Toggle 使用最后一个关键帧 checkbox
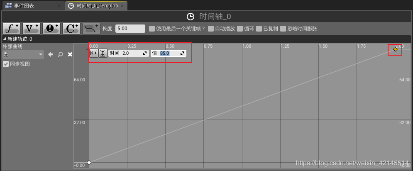The width and height of the screenshot is (413, 171). (x=152, y=29)
